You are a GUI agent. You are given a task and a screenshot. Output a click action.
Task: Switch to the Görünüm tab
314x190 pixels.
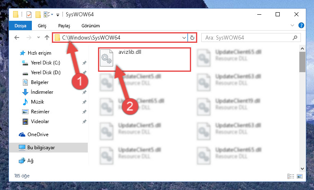click(x=91, y=26)
